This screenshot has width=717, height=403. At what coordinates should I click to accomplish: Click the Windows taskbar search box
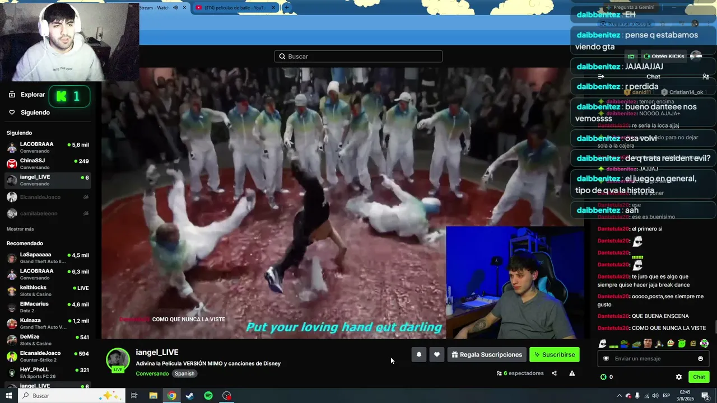[x=71, y=396]
